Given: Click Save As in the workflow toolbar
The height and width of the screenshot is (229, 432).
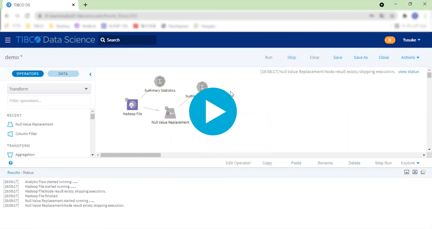Looking at the screenshot, I should [361, 57].
